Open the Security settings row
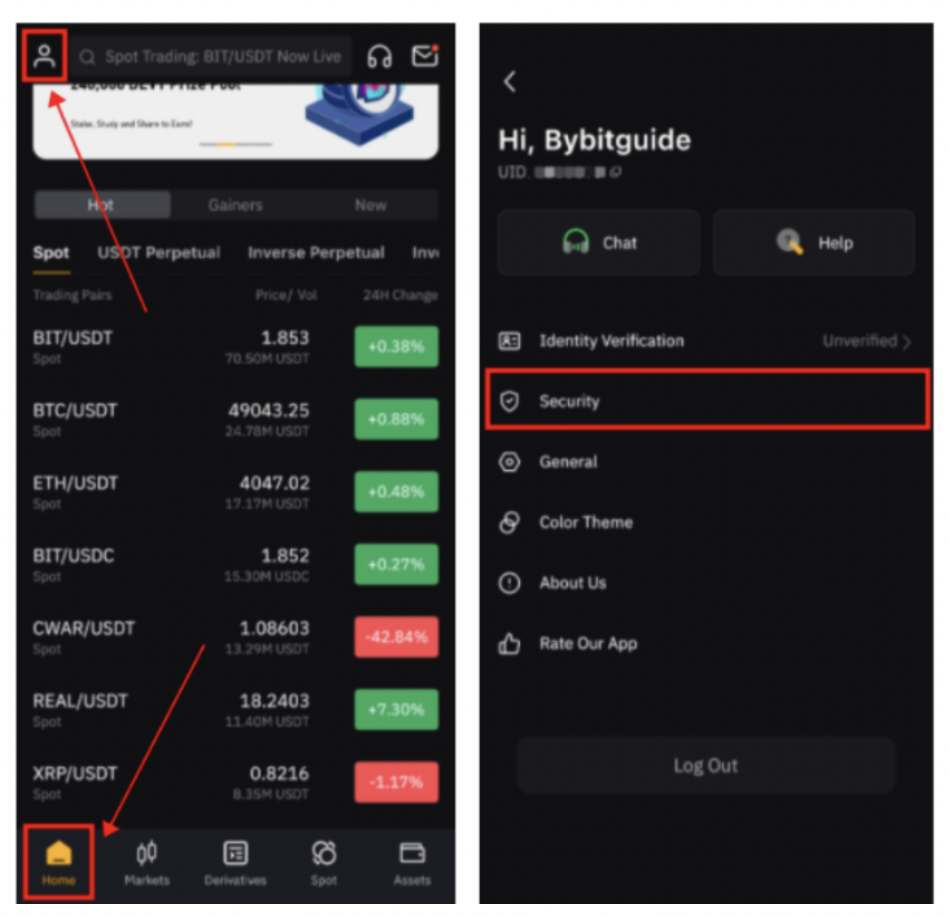This screenshot has width=950, height=917. pos(707,401)
